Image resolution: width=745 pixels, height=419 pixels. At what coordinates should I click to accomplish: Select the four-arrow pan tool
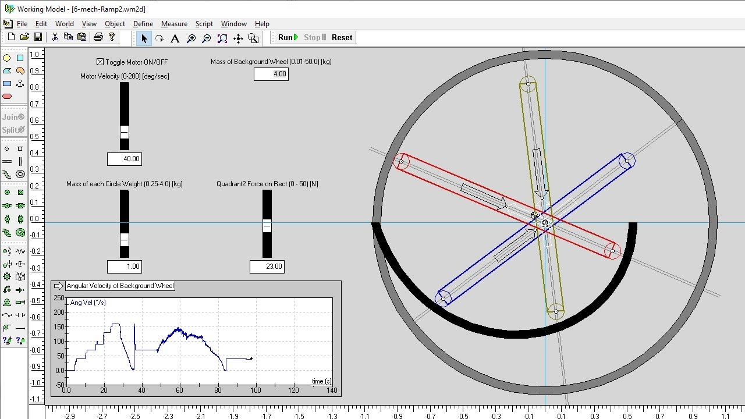pos(238,38)
